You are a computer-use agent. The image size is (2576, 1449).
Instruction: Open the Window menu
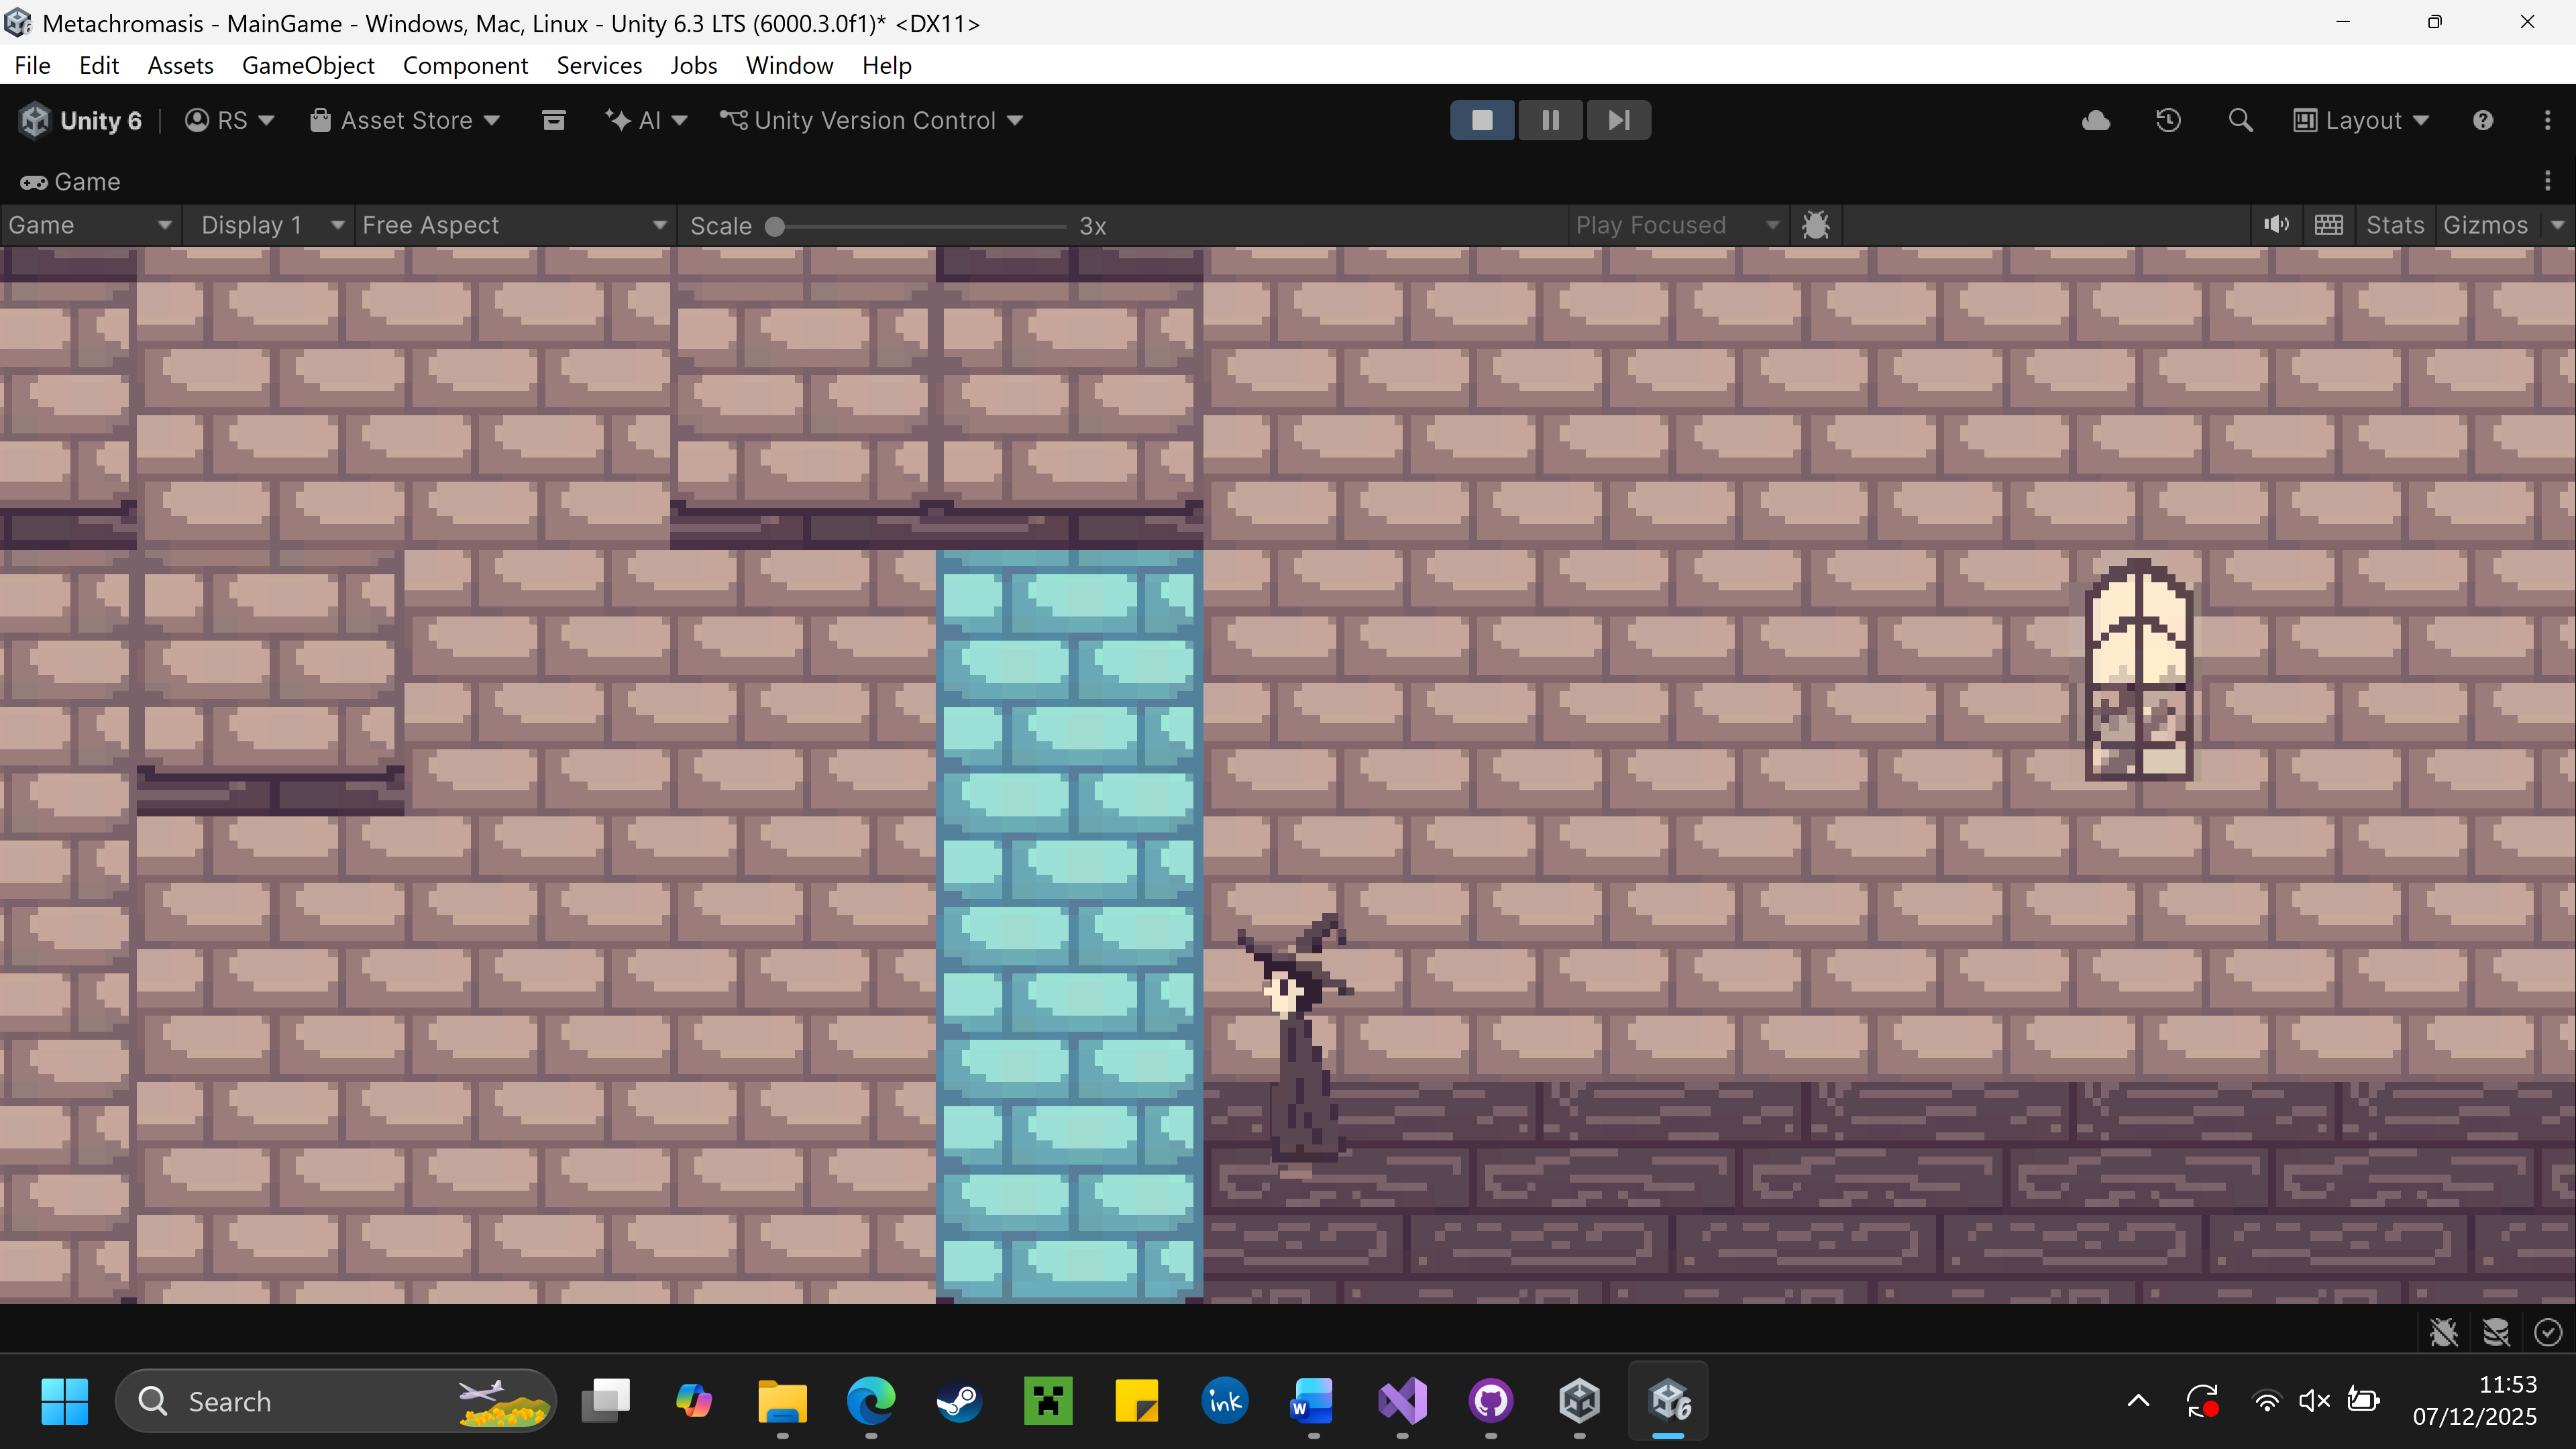coord(789,65)
